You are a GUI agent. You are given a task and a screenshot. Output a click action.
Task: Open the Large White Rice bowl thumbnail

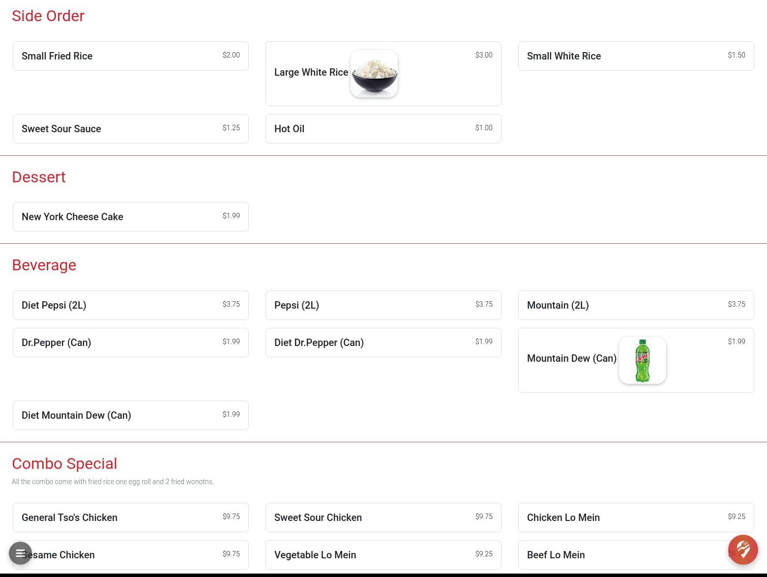pyautogui.click(x=374, y=74)
